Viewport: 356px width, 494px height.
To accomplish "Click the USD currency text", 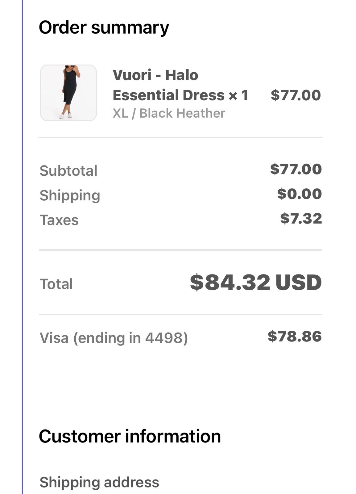I will click(x=298, y=283).
